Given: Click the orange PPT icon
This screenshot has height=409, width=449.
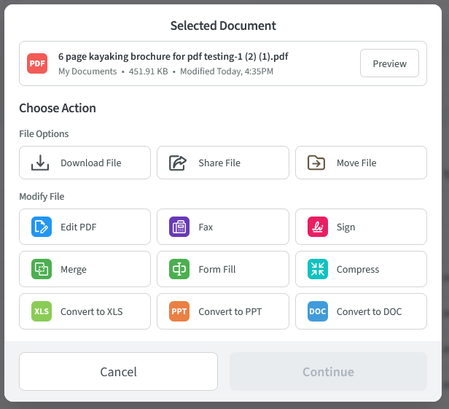Looking at the screenshot, I should 179,311.
